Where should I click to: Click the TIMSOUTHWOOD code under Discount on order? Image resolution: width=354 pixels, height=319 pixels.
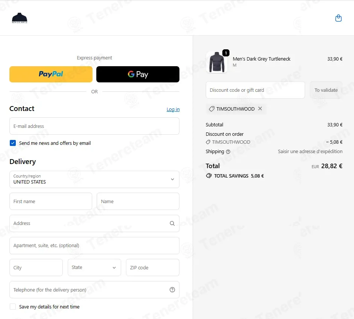pos(231,142)
